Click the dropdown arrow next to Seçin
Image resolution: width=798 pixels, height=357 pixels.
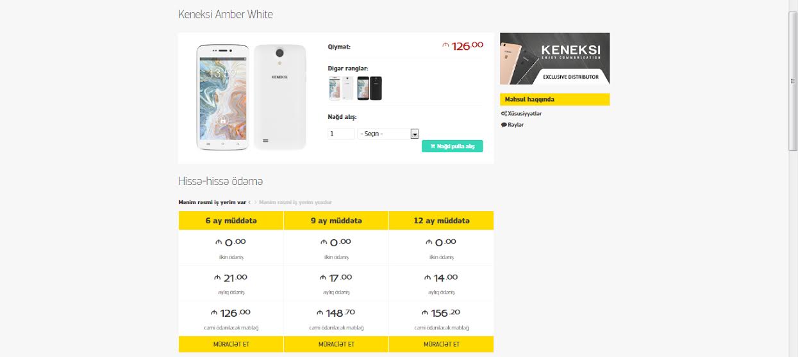(x=415, y=134)
